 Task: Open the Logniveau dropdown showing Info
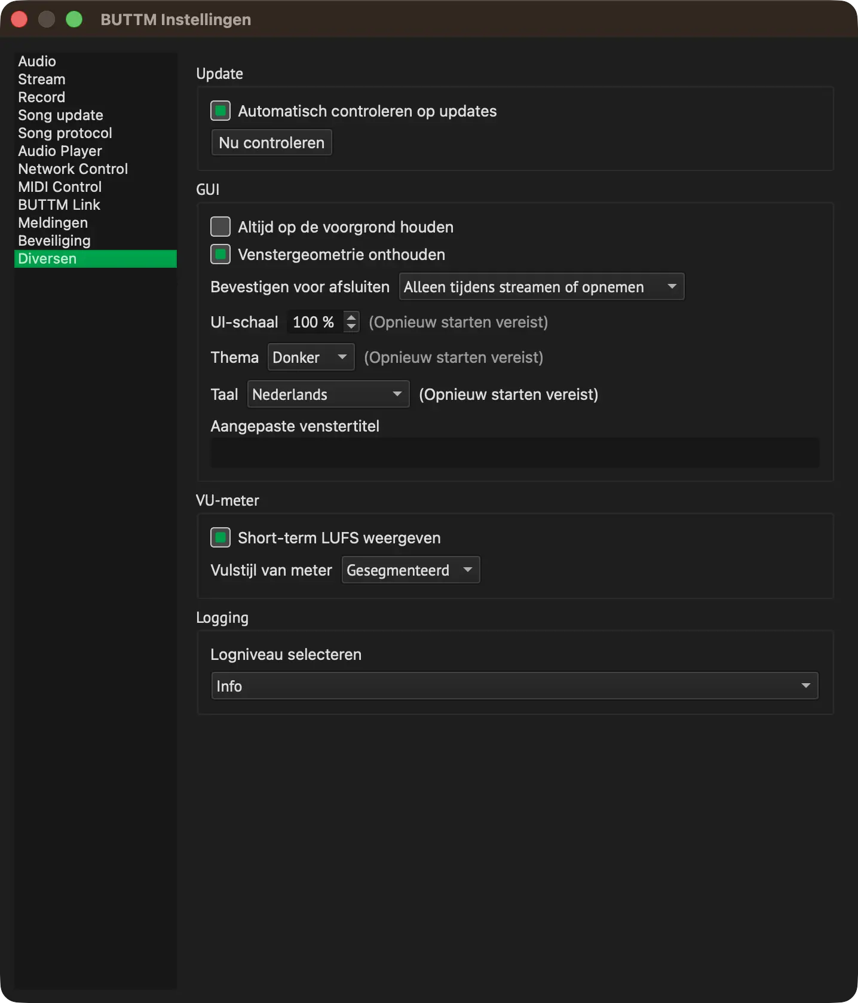tap(514, 686)
